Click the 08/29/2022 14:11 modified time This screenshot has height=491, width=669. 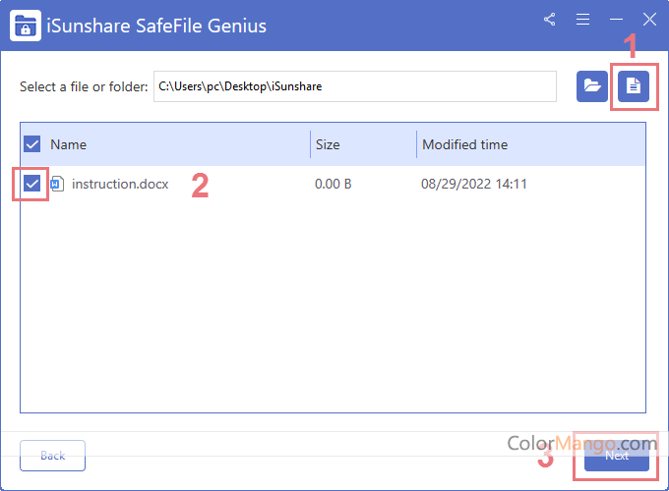[x=474, y=184]
